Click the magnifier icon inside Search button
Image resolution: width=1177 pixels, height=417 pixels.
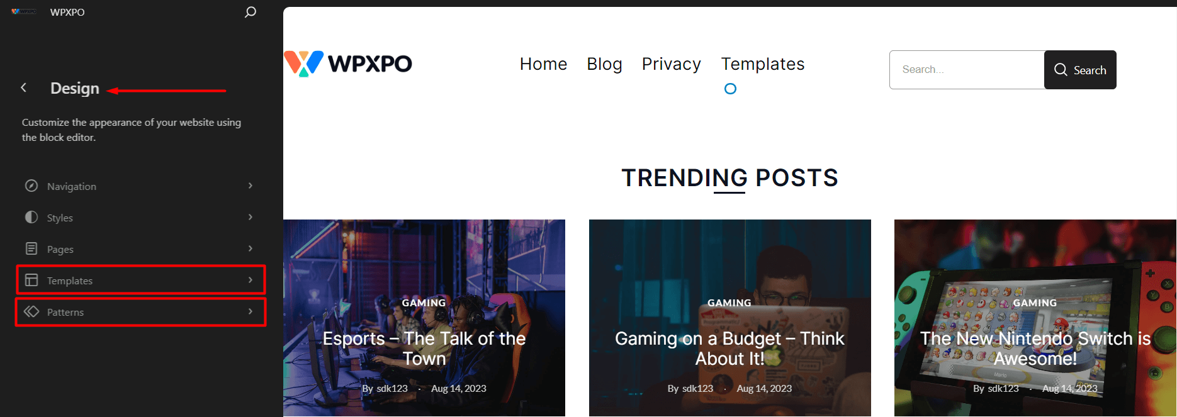pyautogui.click(x=1061, y=70)
